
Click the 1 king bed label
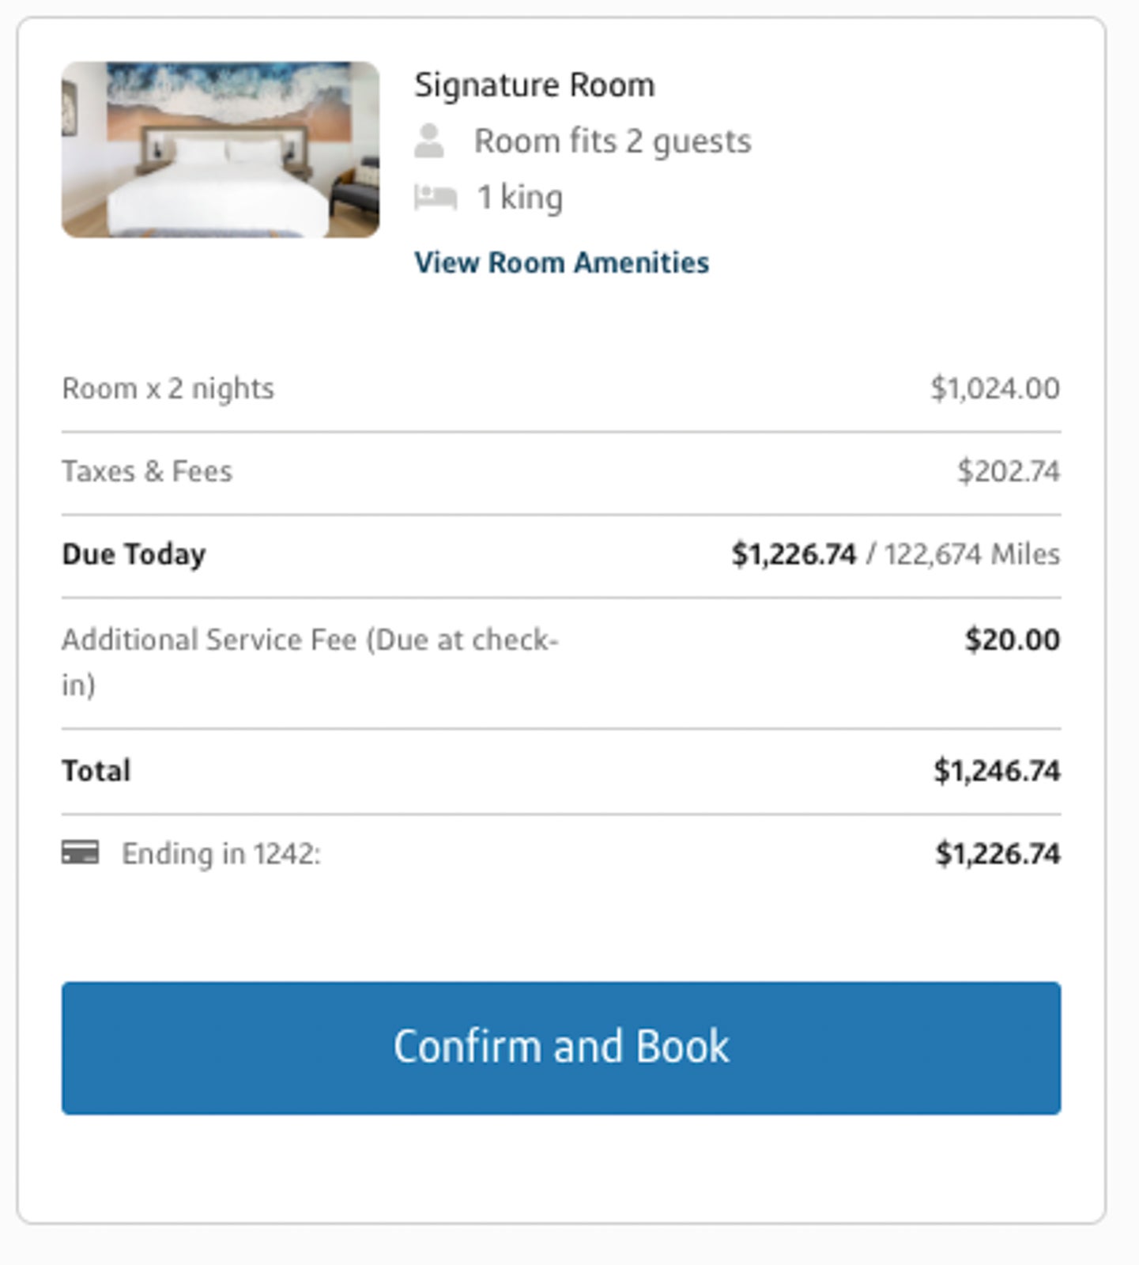[x=519, y=198]
